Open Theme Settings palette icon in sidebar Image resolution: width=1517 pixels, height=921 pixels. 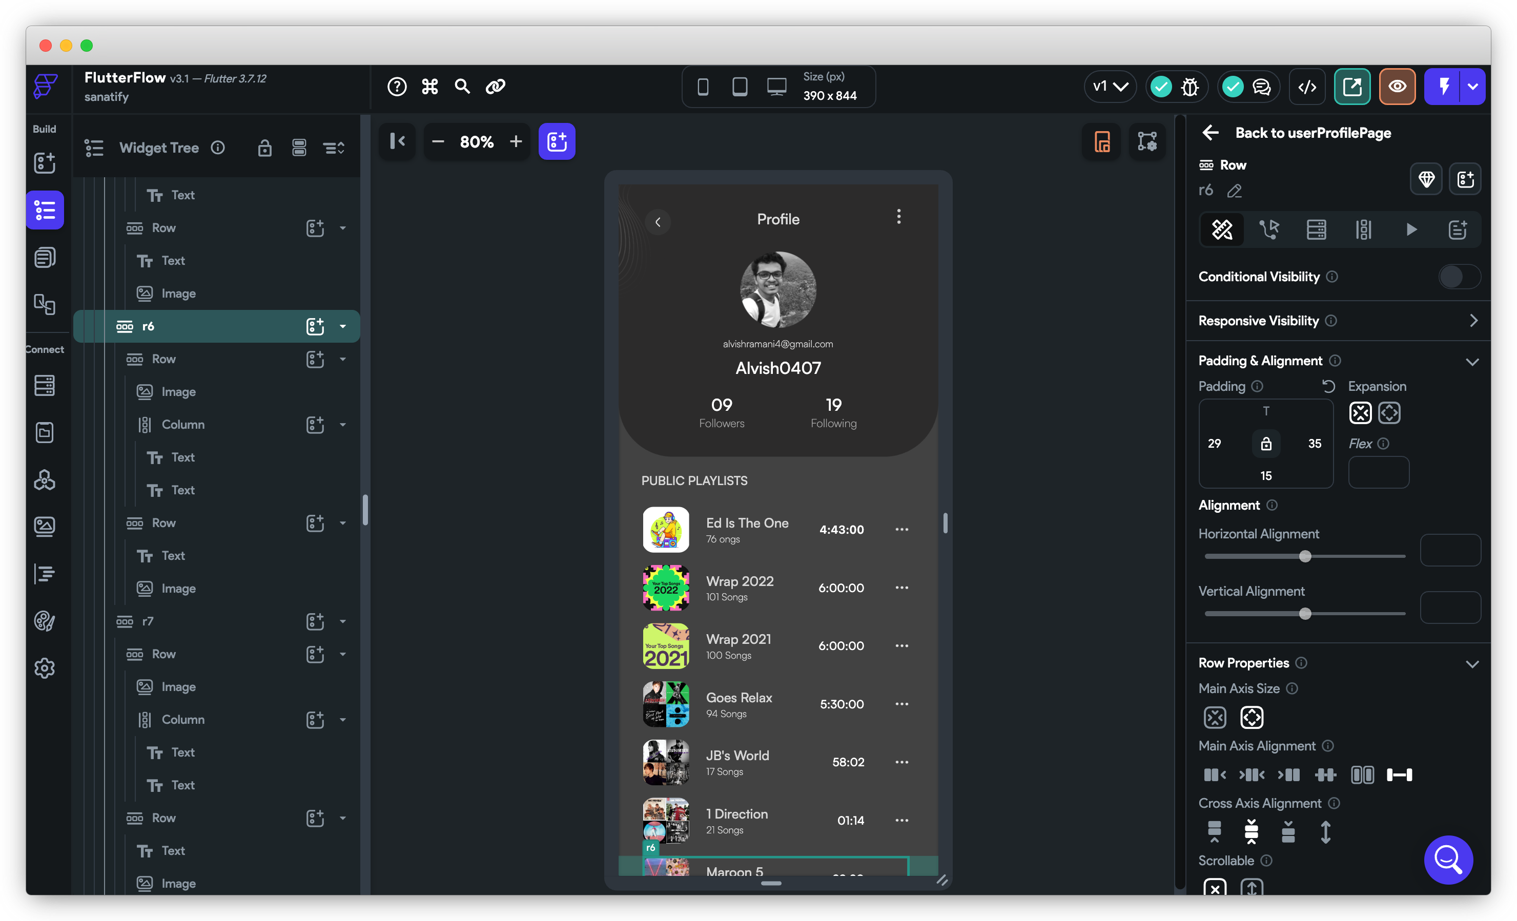point(44,621)
